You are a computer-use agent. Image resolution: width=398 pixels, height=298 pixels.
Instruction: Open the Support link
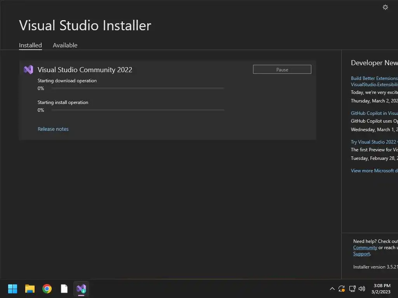pyautogui.click(x=361, y=254)
